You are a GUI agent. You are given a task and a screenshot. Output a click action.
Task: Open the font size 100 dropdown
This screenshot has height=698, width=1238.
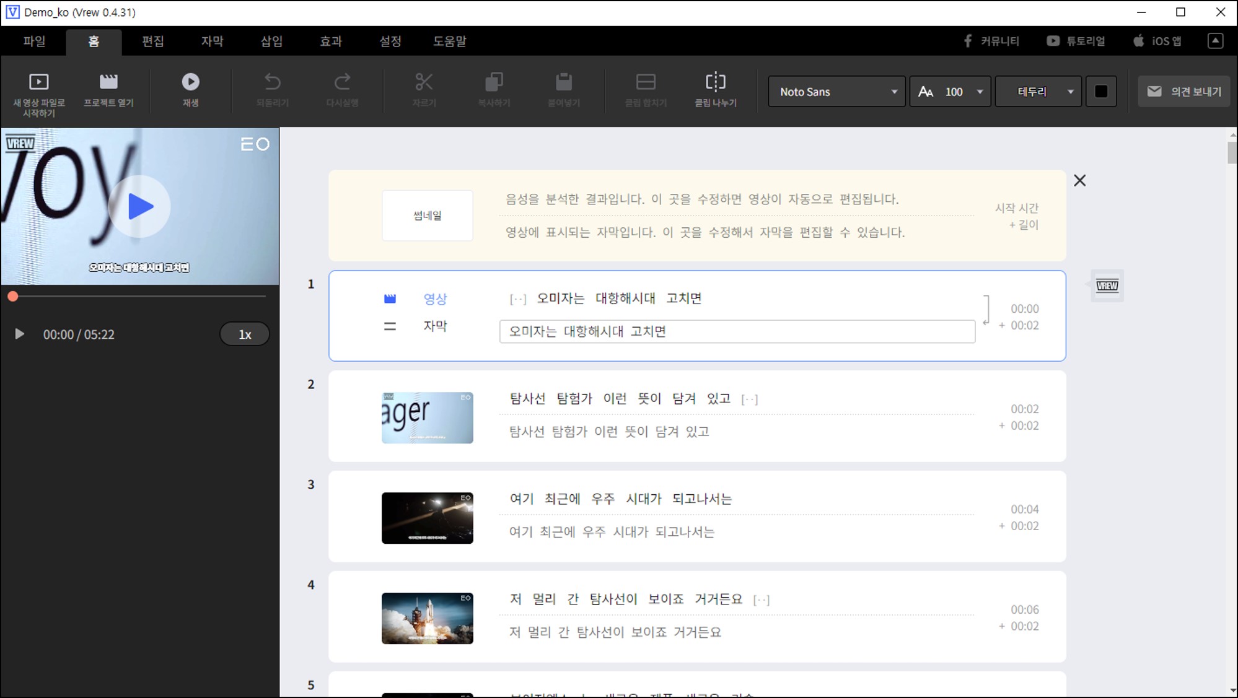point(950,92)
